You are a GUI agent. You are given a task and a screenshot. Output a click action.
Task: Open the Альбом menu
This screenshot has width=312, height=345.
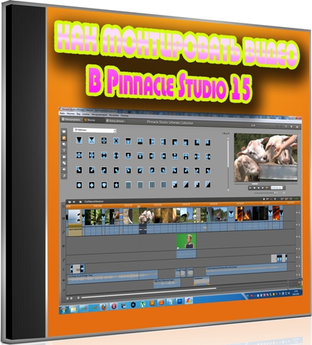click(85, 114)
